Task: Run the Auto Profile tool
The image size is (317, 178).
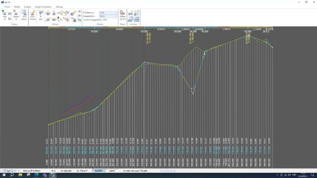Action: click(33, 15)
